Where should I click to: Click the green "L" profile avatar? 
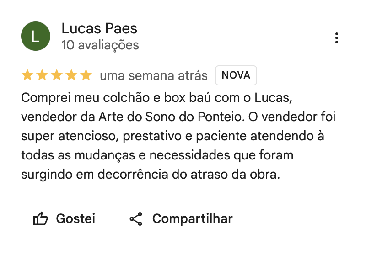click(35, 36)
